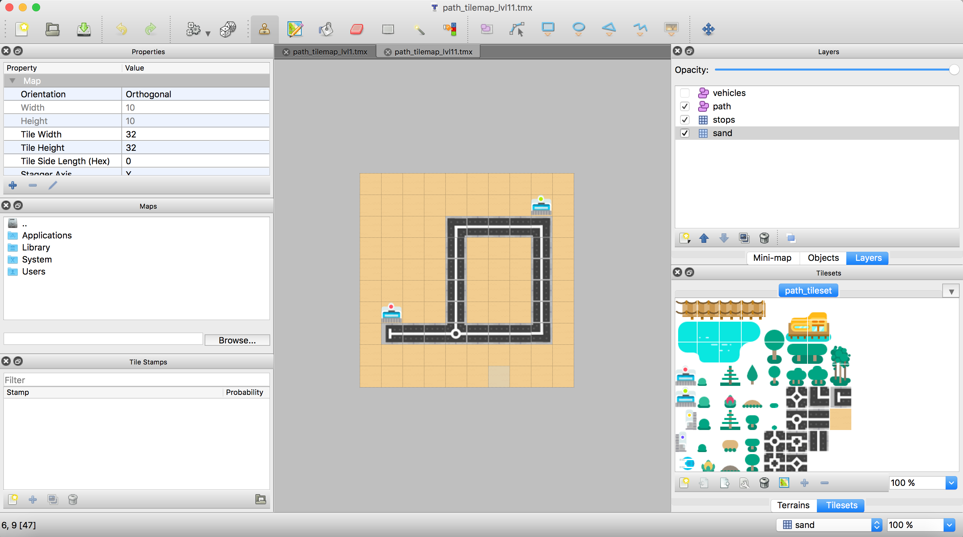This screenshot has width=963, height=537.
Task: Click the New map toolbar icon
Action: (x=22, y=29)
